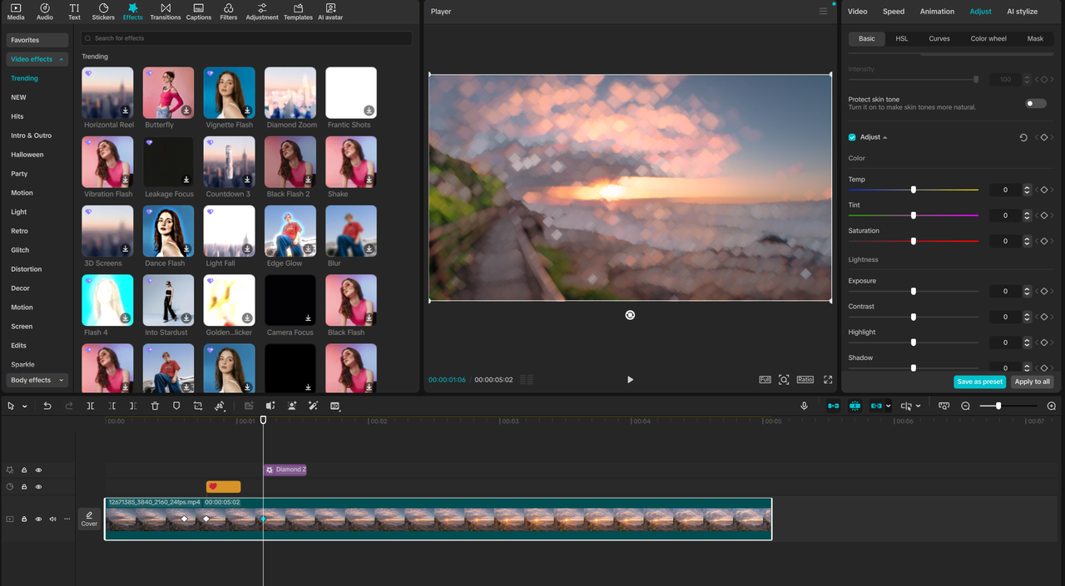Hide the main video track with its eye icon
This screenshot has width=1065, height=586.
37,519
